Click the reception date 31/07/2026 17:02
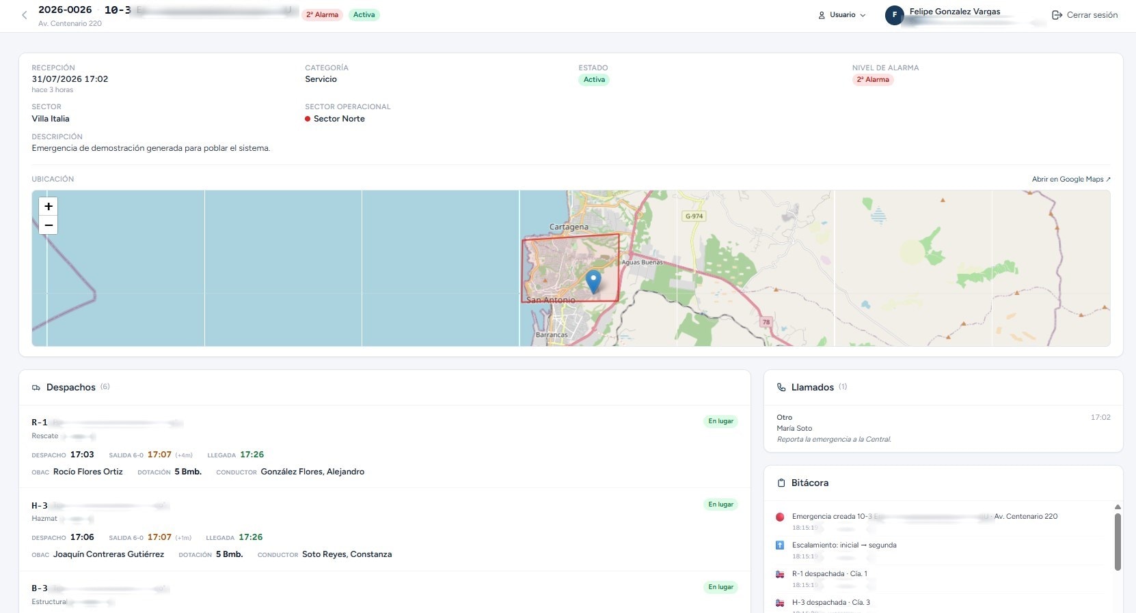Screen dimensions: 1136x613 [x=70, y=79]
